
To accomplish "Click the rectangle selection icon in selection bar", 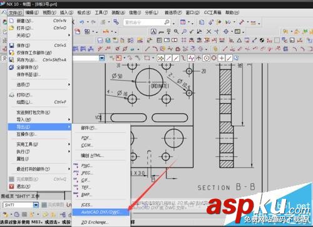I will [x=147, y=58].
